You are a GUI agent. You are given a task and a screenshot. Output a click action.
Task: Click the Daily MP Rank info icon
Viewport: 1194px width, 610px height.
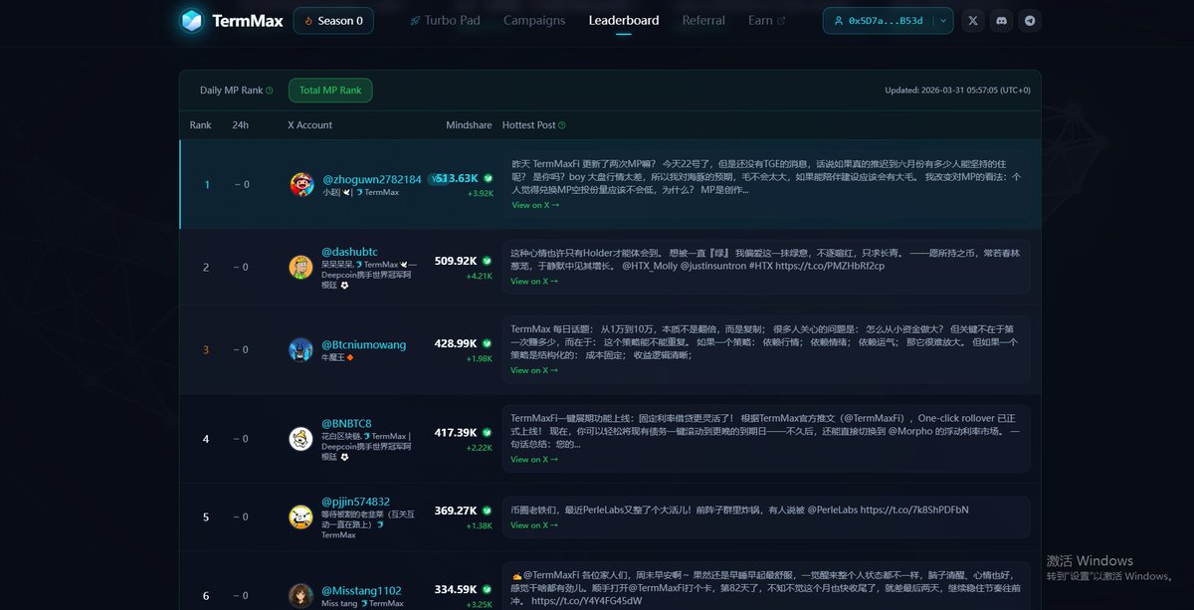point(270,91)
